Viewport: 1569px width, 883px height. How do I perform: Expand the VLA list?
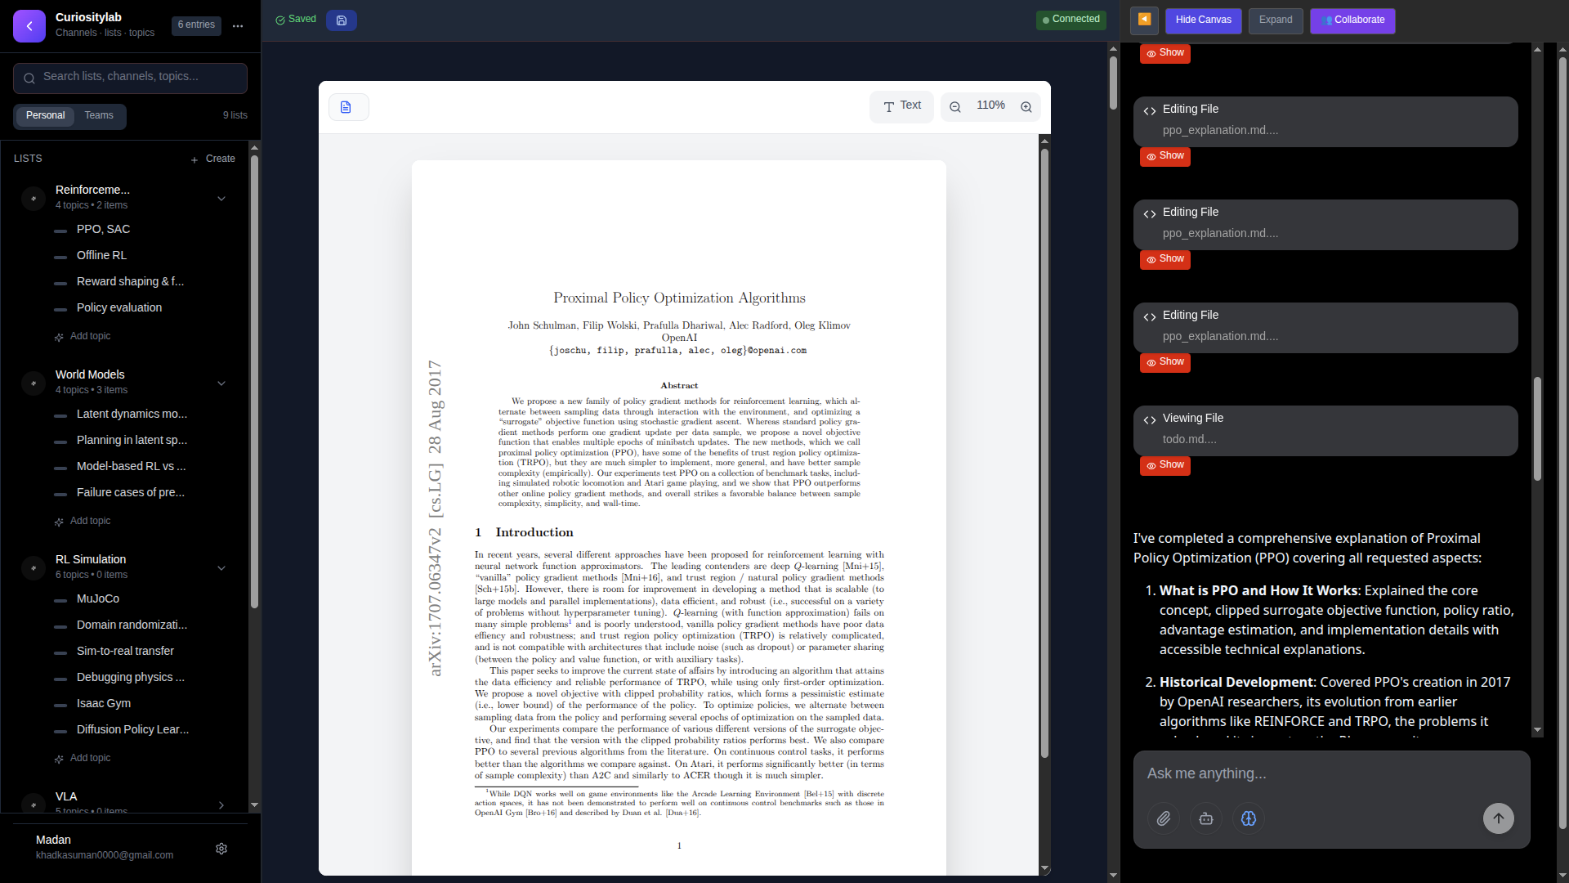point(221,805)
